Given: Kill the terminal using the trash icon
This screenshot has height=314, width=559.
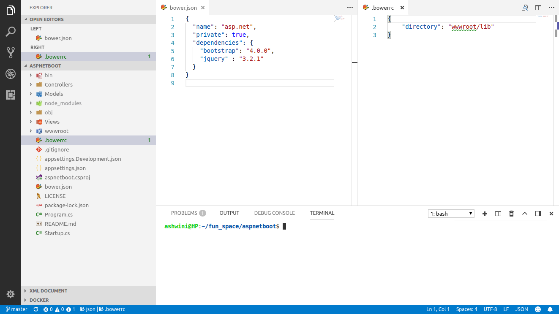Looking at the screenshot, I should (511, 214).
